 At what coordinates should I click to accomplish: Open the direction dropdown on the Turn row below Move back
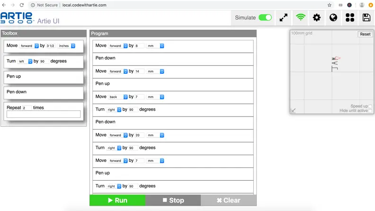pos(114,110)
